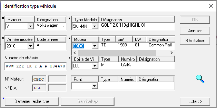Expand the list with Liste >>
The image size is (217, 108).
point(195,101)
